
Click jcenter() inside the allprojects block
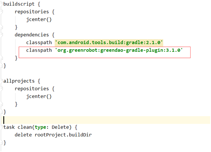pyautogui.click(x=39, y=96)
